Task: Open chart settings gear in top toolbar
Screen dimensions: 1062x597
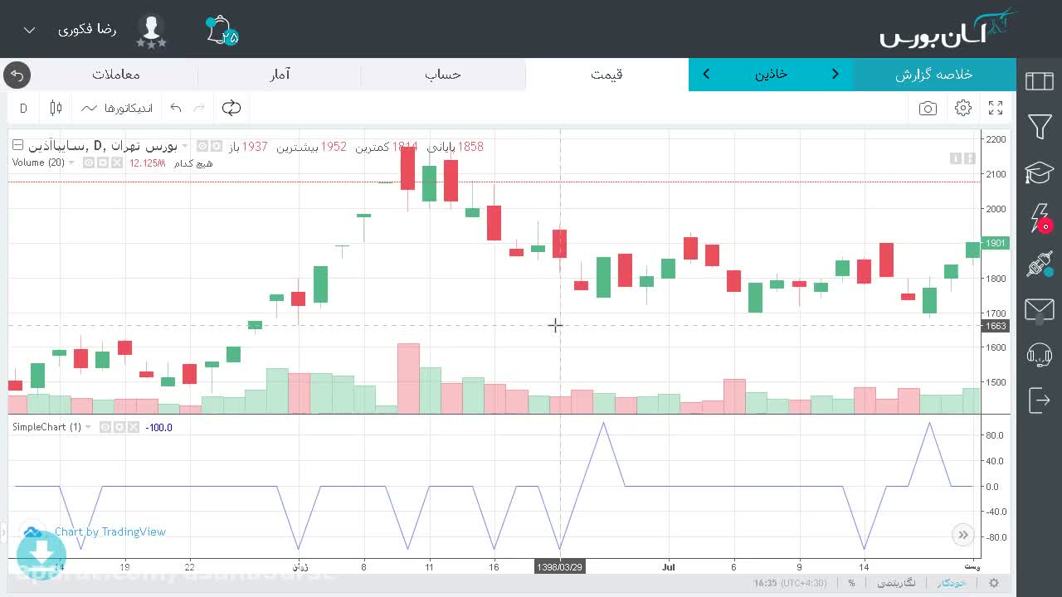Action: pyautogui.click(x=963, y=108)
